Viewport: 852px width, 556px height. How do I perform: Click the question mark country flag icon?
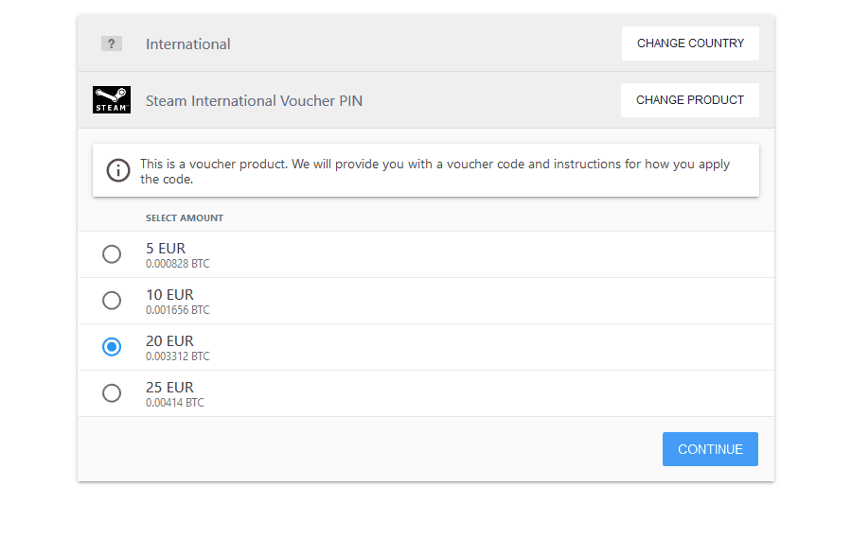[x=112, y=43]
